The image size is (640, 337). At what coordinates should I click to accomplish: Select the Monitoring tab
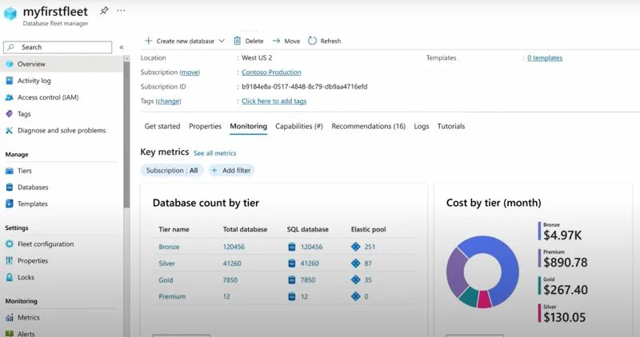tap(248, 126)
